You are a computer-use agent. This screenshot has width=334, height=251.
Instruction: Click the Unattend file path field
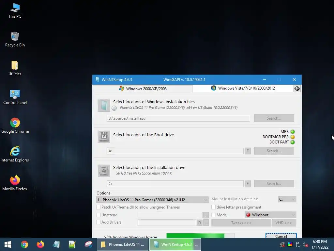(170, 215)
